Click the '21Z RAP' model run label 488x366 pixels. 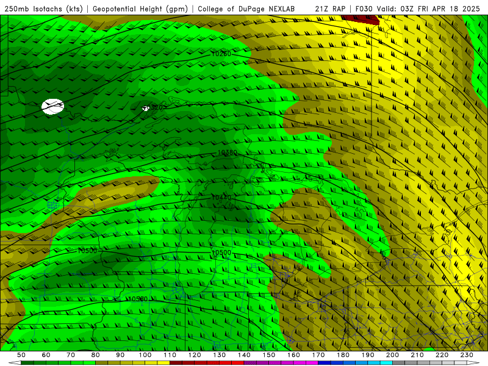pyautogui.click(x=330, y=9)
